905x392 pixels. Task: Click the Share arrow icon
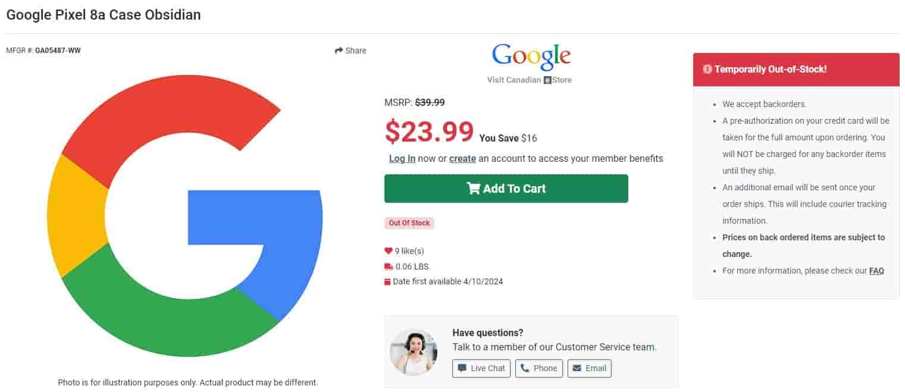339,51
